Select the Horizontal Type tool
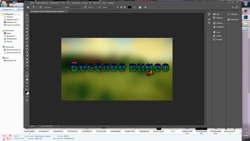Image resolution: width=250 pixels, height=141 pixels. [x=27, y=69]
